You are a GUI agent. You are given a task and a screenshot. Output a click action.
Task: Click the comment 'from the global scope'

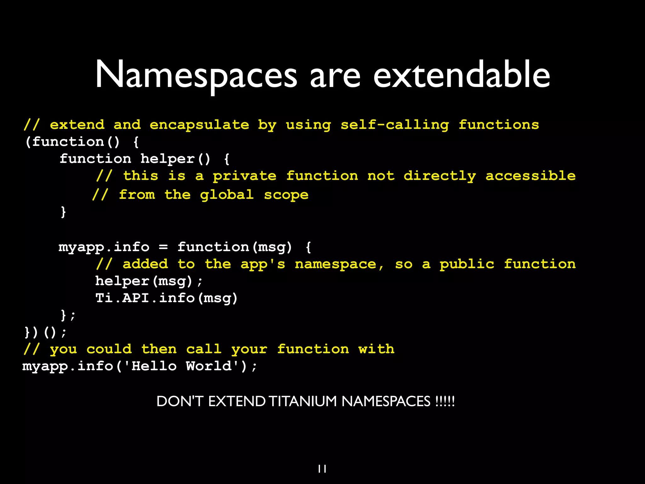200,195
